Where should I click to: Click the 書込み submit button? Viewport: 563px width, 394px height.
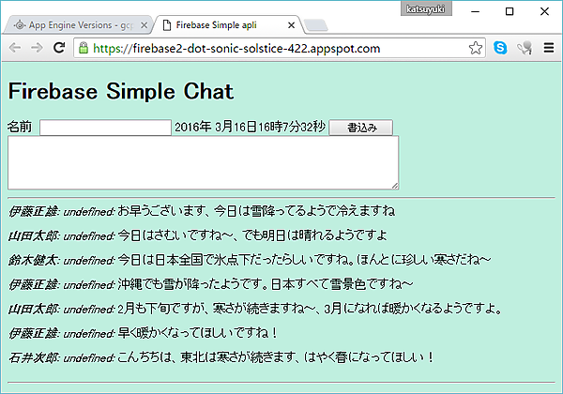click(x=361, y=128)
